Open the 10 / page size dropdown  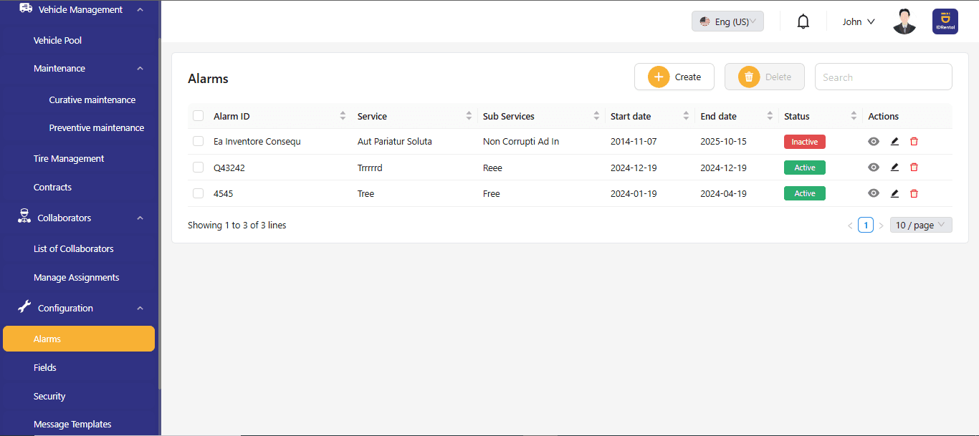(921, 225)
